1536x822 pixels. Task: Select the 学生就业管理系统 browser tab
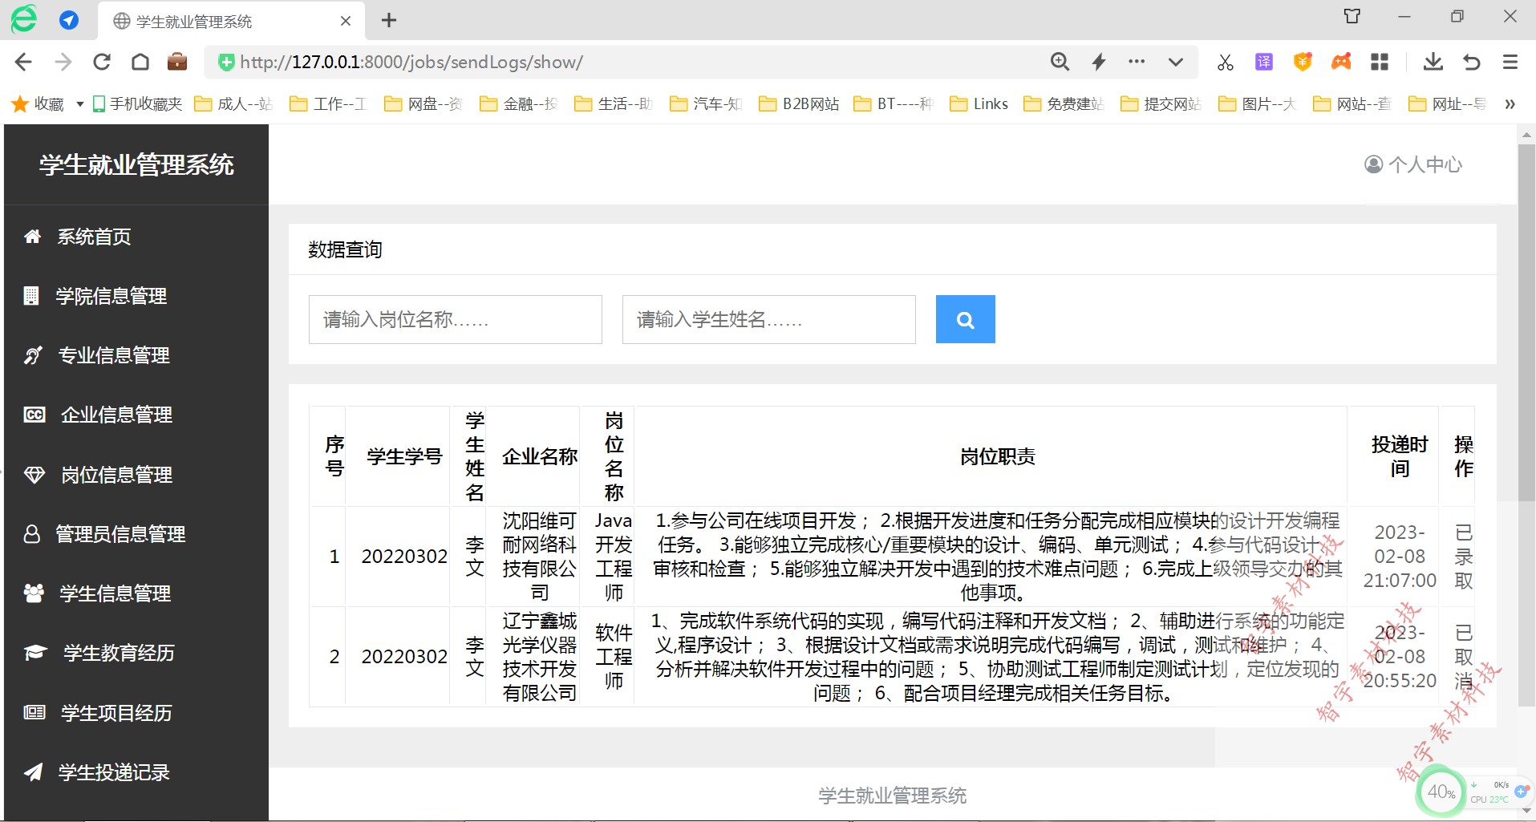pos(231,21)
